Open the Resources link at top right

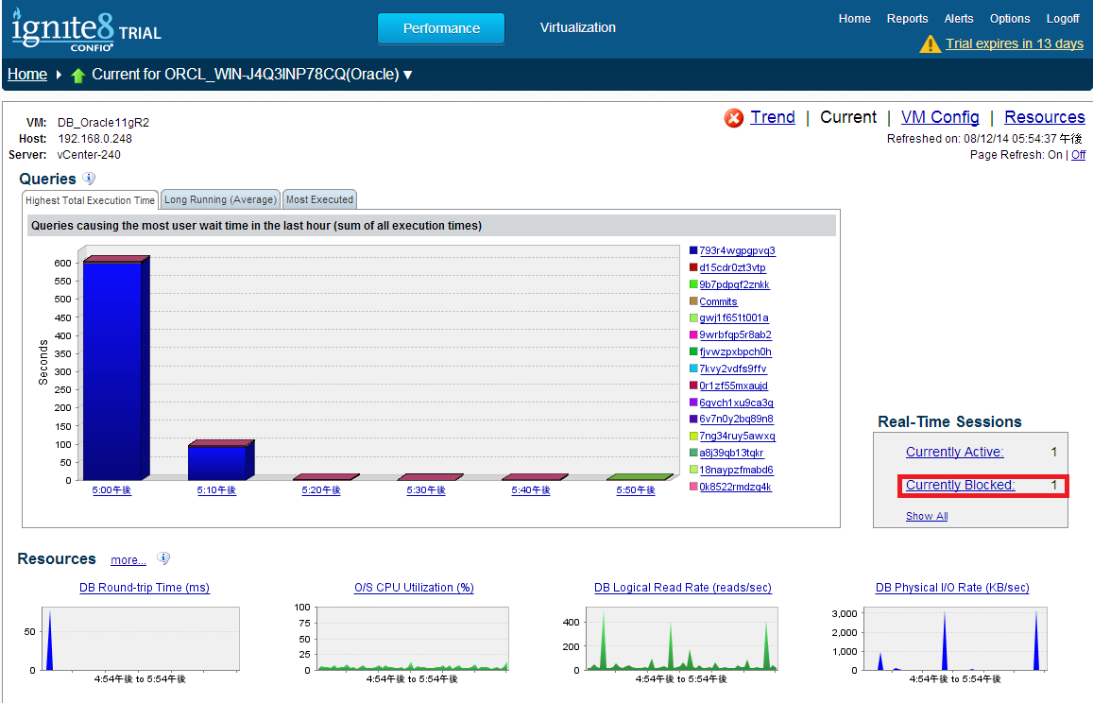1044,117
